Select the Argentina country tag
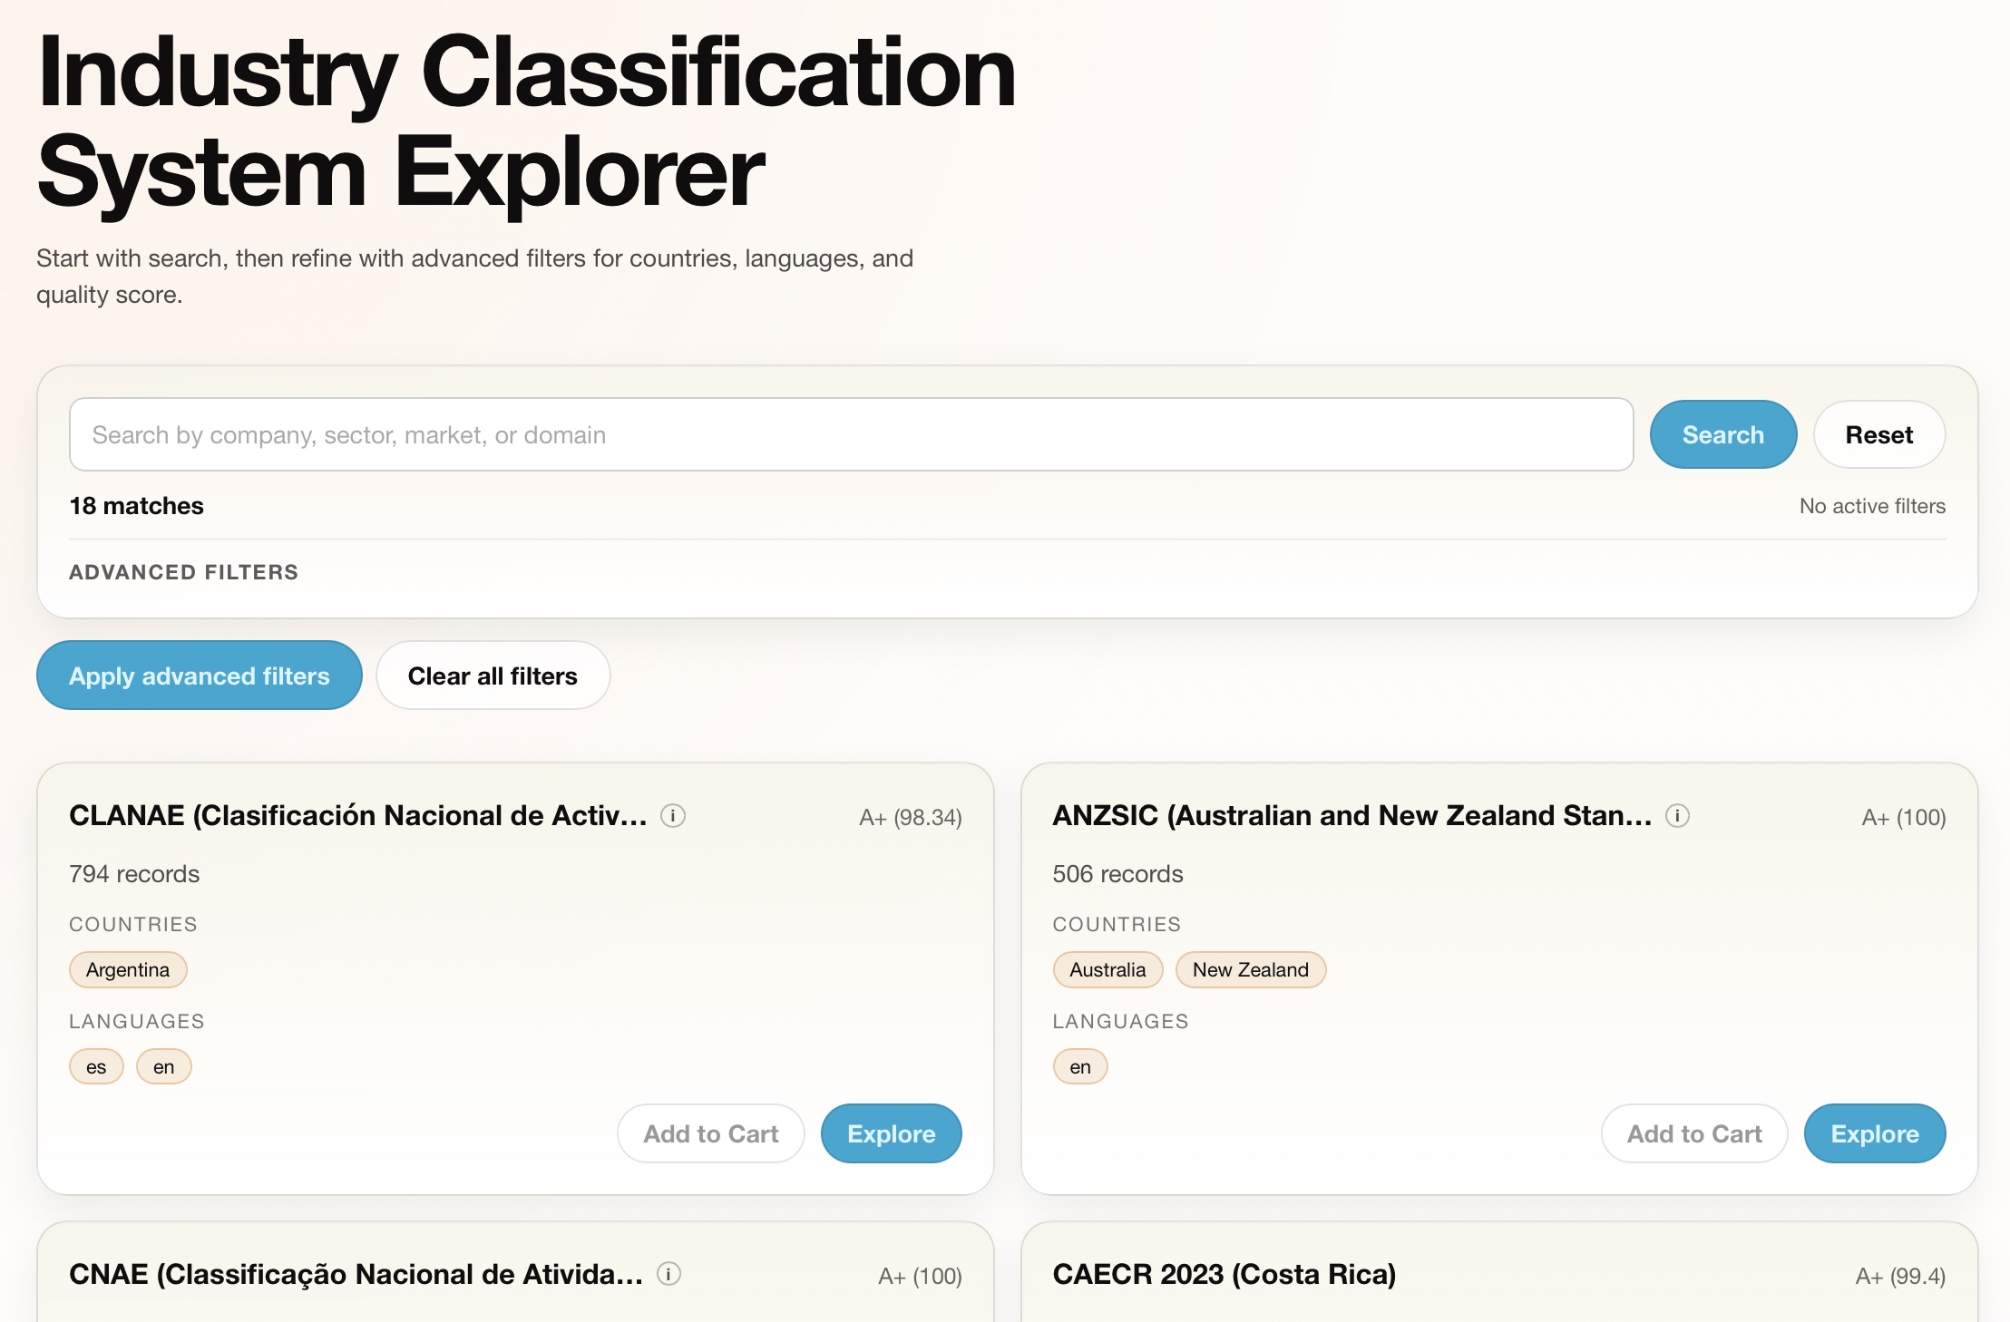The image size is (2010, 1322). point(128,969)
